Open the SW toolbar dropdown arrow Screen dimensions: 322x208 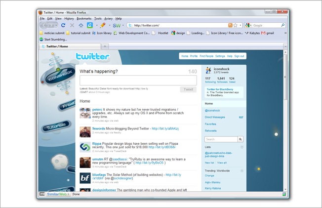coord(123,25)
